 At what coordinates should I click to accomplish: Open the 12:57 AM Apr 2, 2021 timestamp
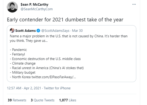click(24, 88)
